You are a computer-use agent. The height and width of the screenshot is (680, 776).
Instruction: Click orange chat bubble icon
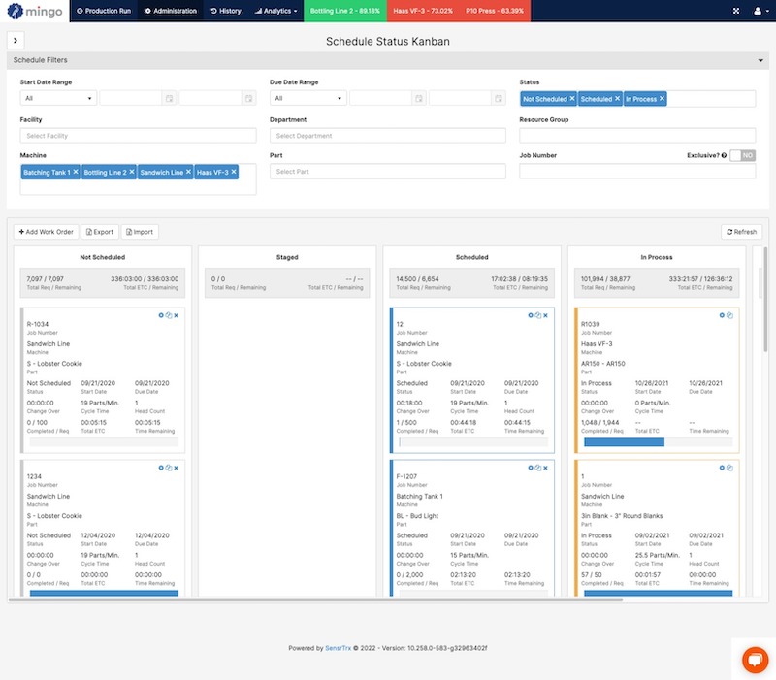click(755, 661)
